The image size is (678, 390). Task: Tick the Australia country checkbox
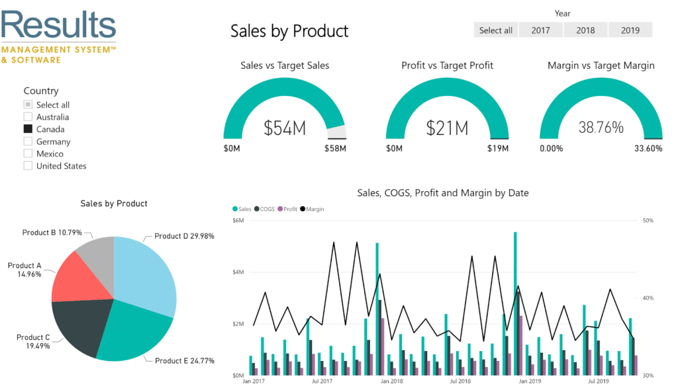pyautogui.click(x=28, y=116)
